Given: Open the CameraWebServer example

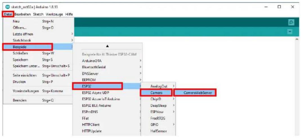Looking at the screenshot, I should (195, 93).
